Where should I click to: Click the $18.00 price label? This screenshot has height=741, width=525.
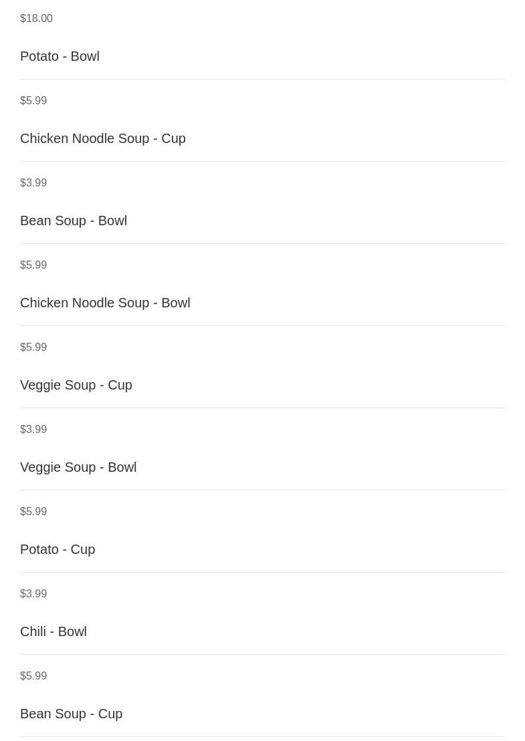pos(36,19)
